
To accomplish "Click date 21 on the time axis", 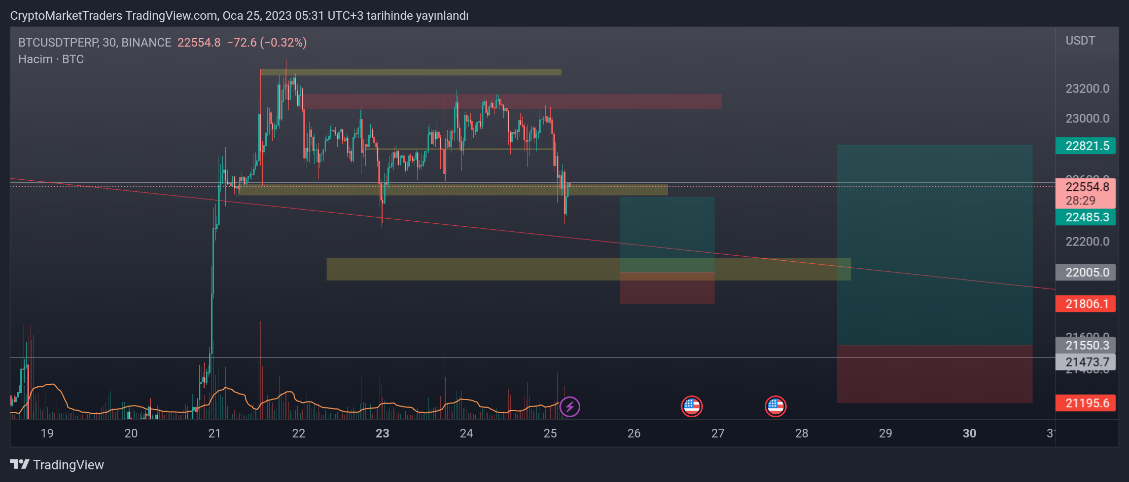I will point(215,433).
